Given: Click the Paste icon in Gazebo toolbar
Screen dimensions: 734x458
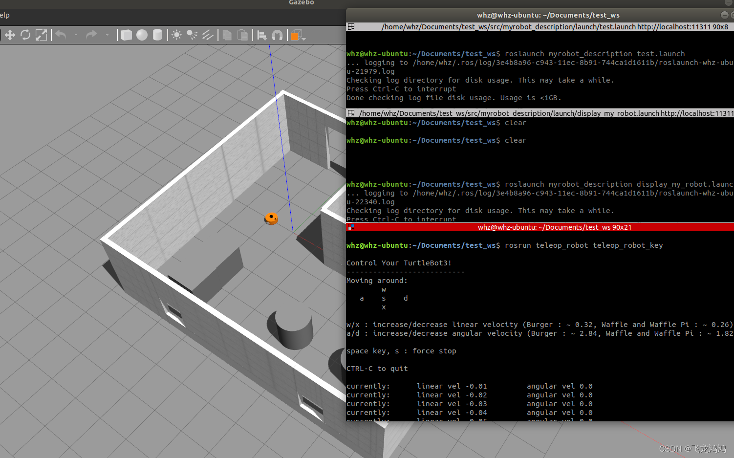Looking at the screenshot, I should pyautogui.click(x=242, y=35).
